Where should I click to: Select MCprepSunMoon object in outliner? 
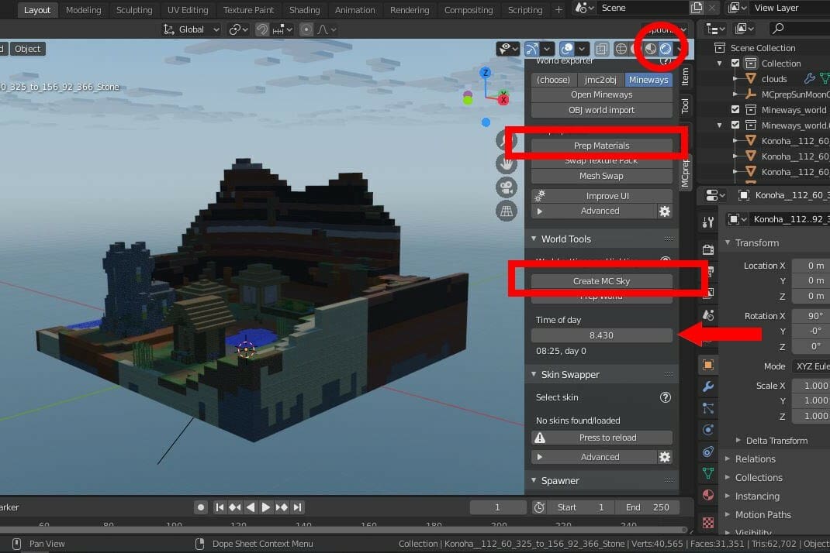[795, 94]
